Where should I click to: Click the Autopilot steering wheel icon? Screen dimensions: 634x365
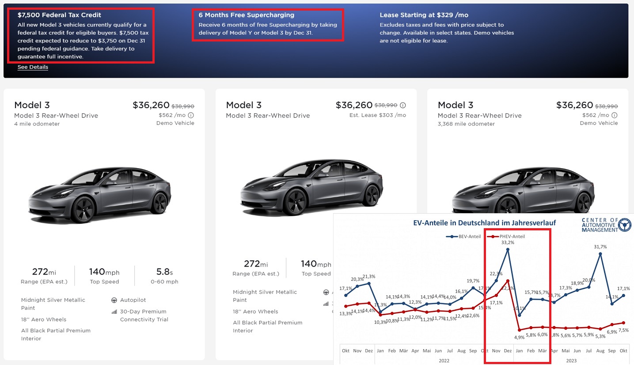point(114,300)
